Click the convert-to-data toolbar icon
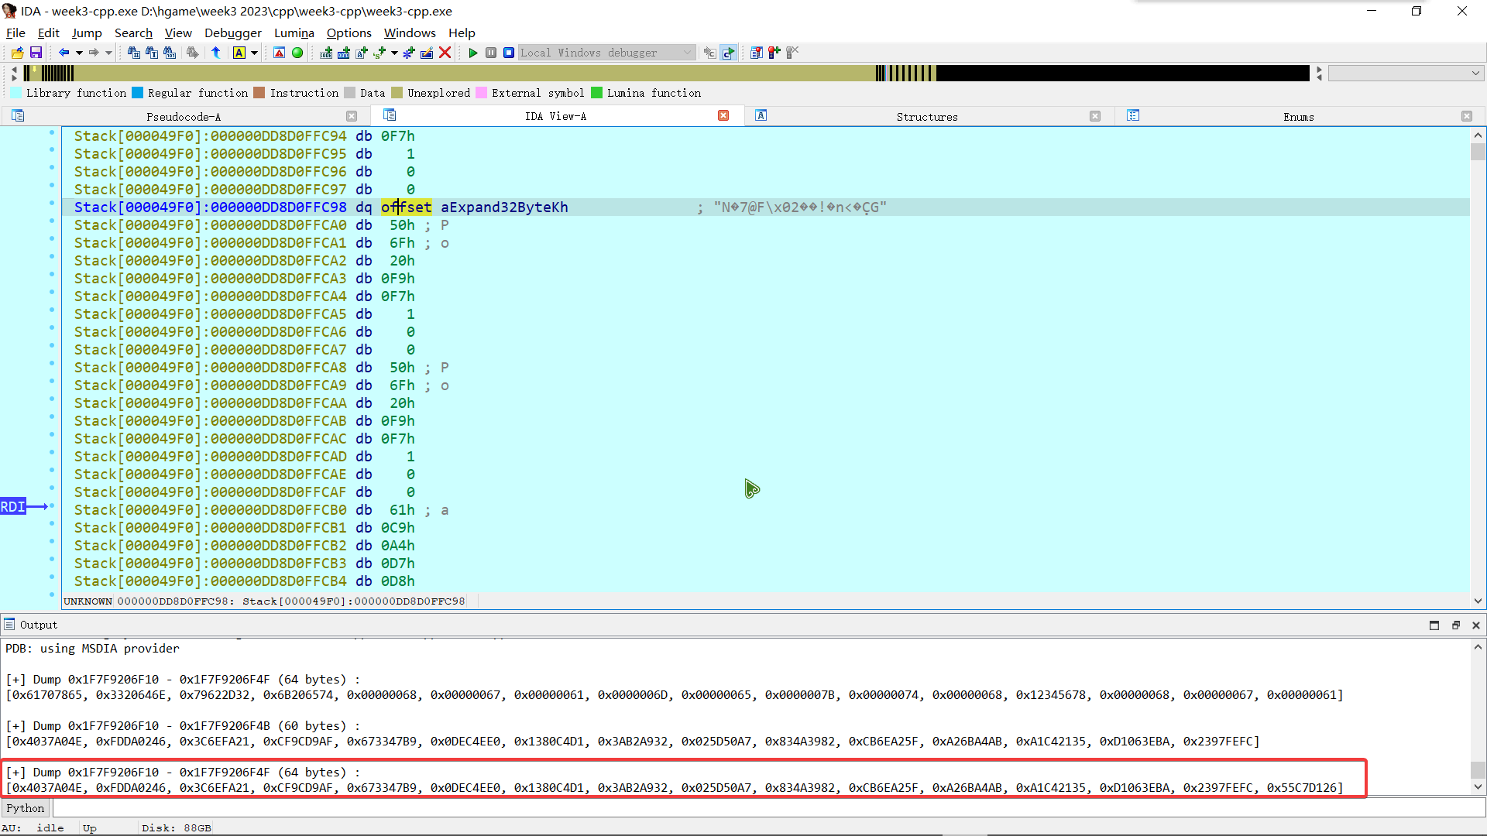The height and width of the screenshot is (836, 1487). pos(344,53)
